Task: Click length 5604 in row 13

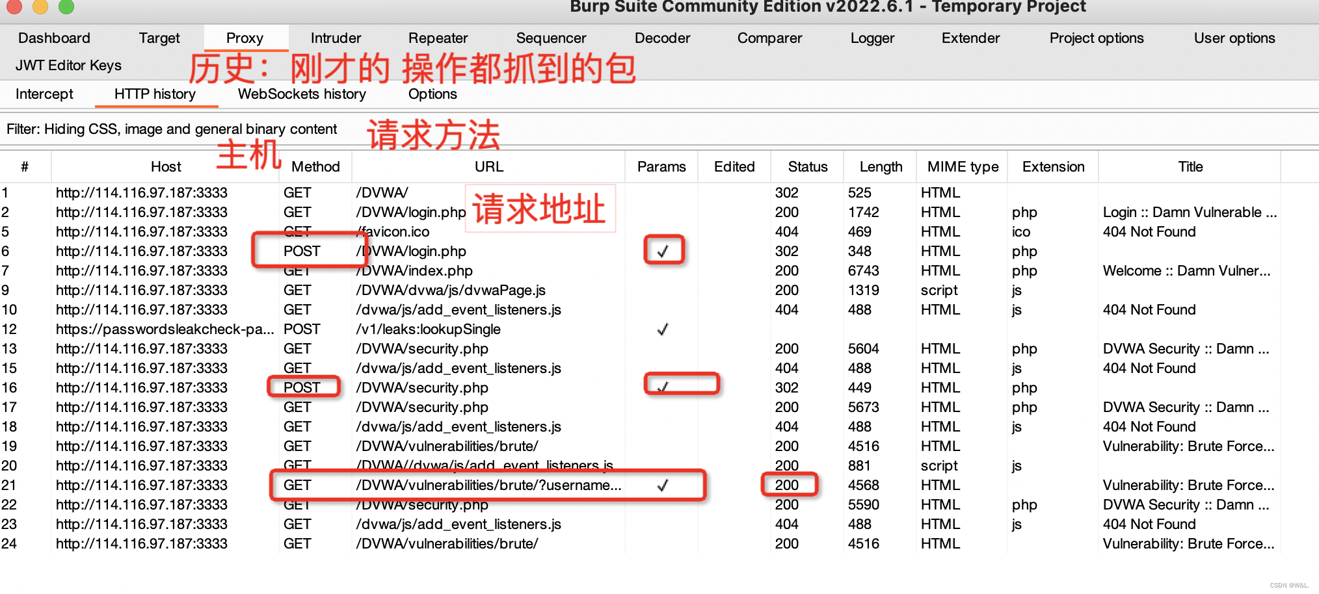Action: point(863,349)
